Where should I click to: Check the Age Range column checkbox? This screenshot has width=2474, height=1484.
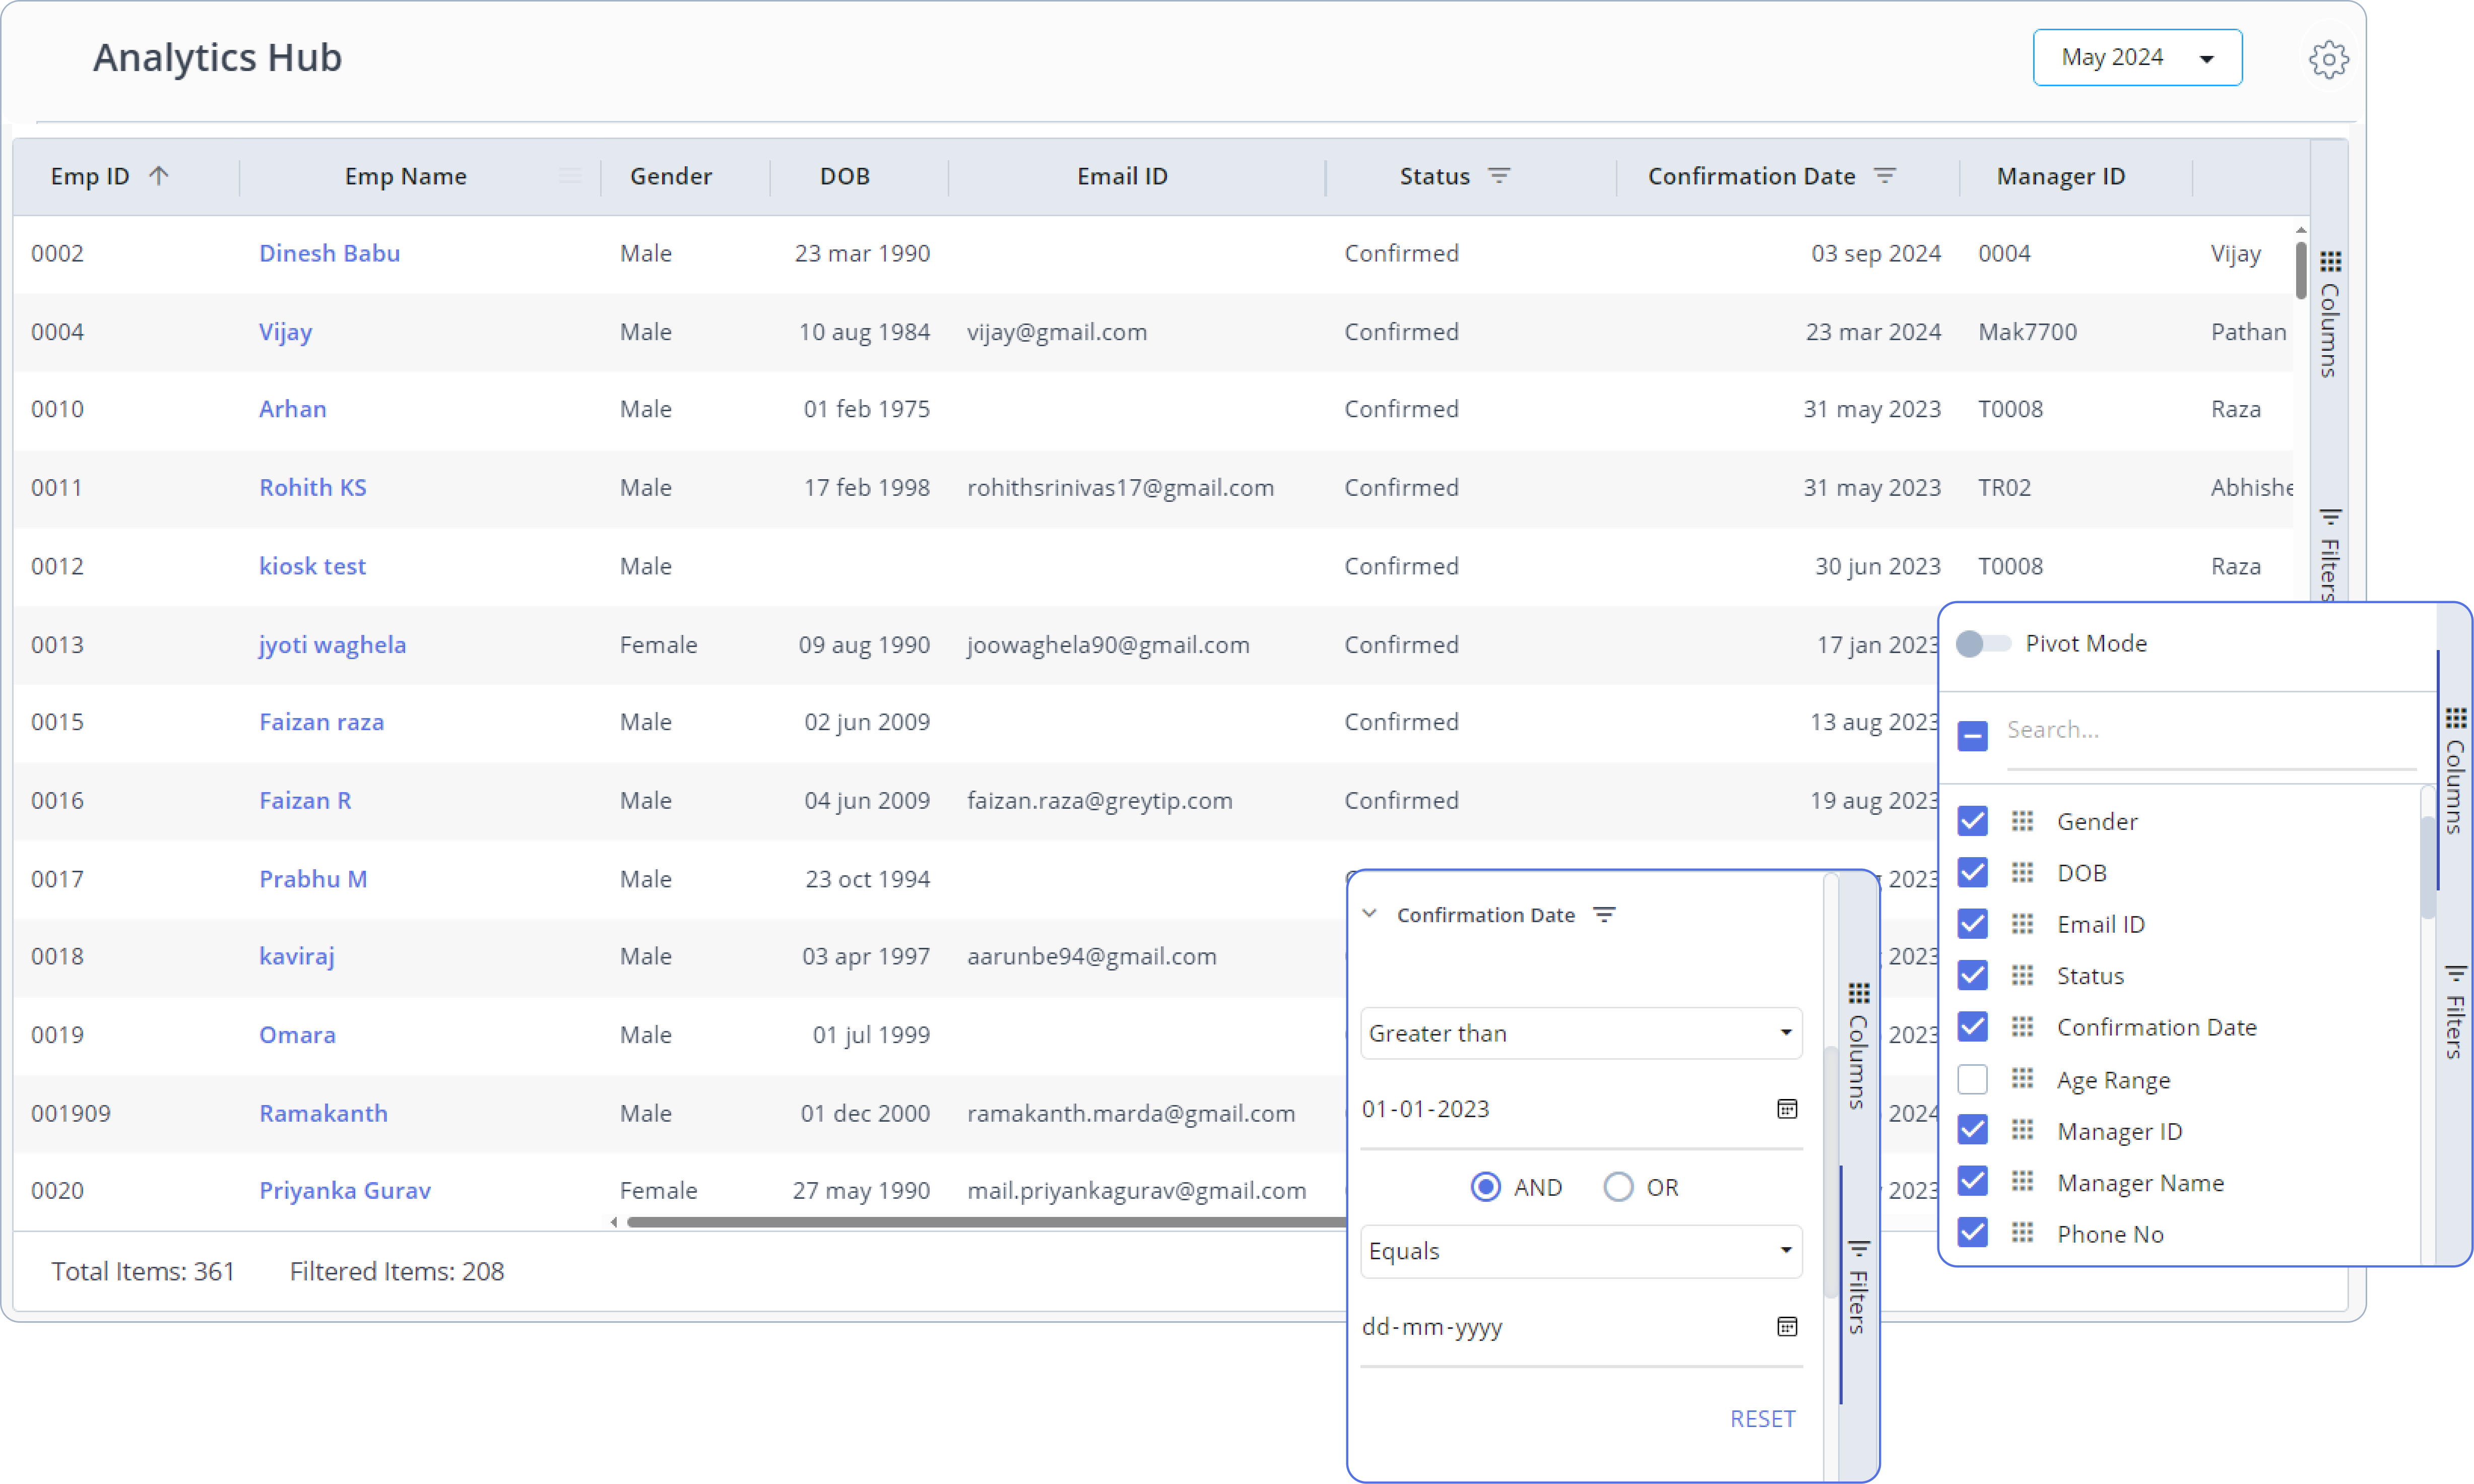pos(1972,1079)
